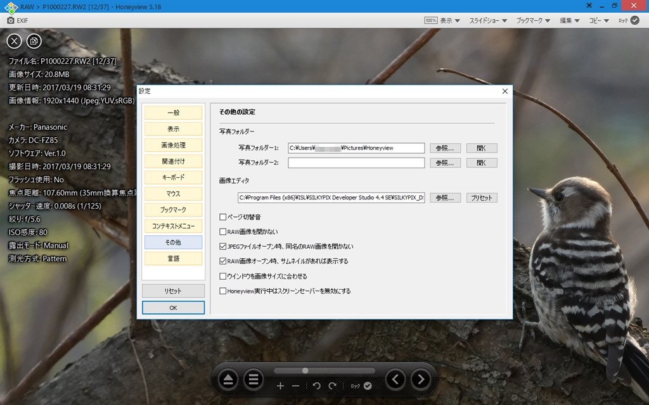Copy EXIF info using the overlay copy icon
The image size is (649, 405).
34,40
